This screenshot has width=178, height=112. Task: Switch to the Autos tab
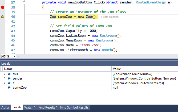6,107
